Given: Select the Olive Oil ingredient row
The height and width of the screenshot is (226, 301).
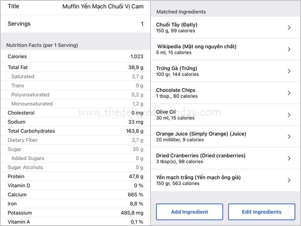Looking at the screenshot, I should click(219, 115).
